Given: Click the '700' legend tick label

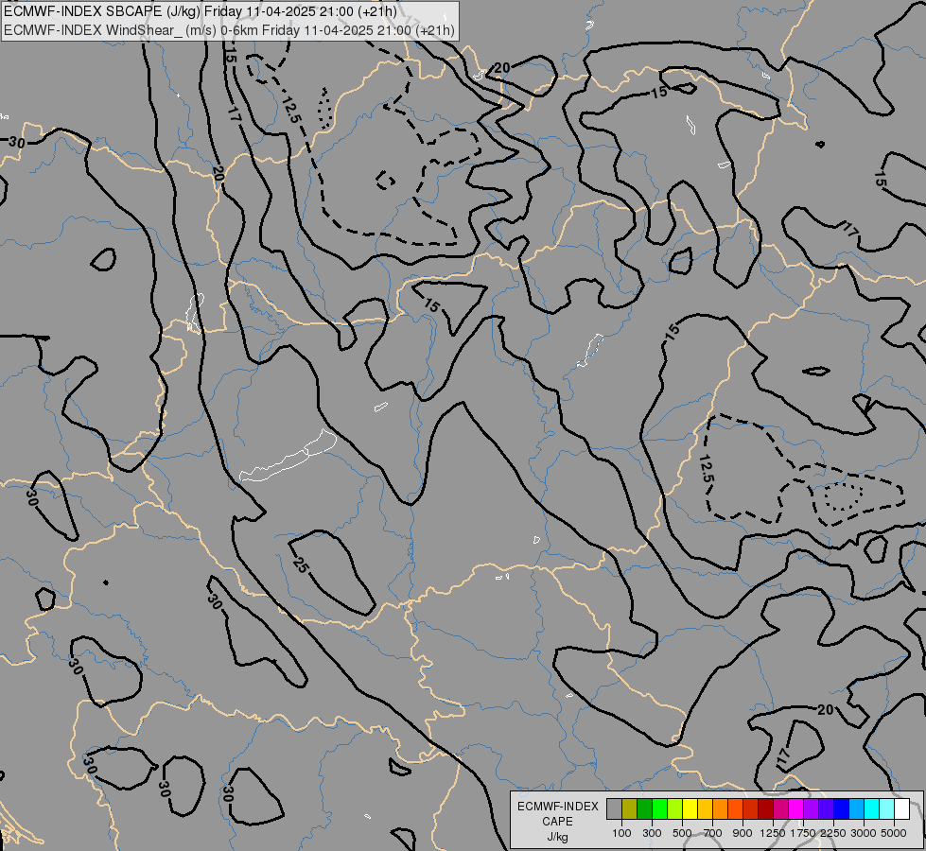Looking at the screenshot, I should click(x=713, y=833).
